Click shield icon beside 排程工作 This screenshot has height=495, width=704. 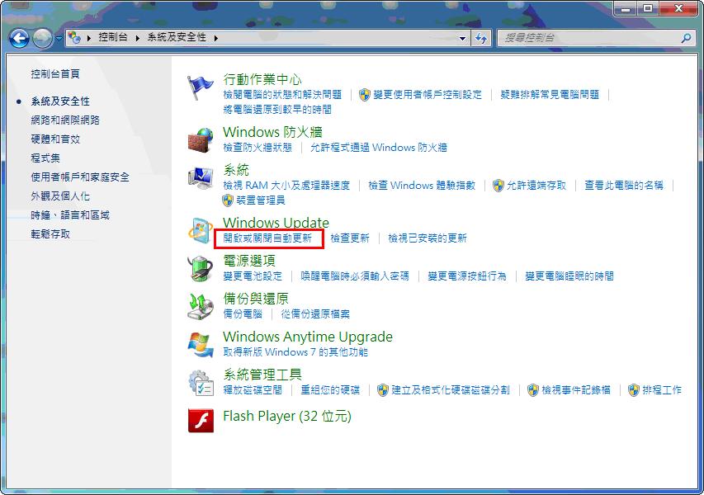[634, 390]
